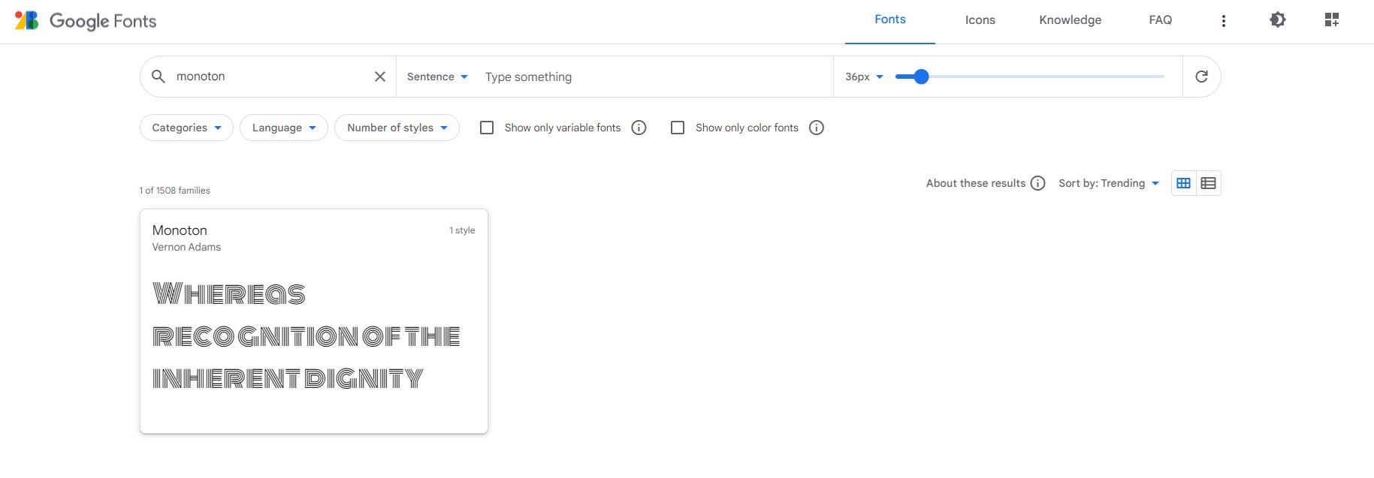Click info icon beside About these results
The image size is (1374, 478).
coord(1038,183)
